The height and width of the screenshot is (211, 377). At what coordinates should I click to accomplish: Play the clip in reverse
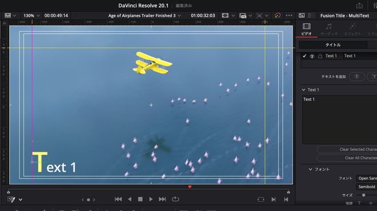coord(130,199)
